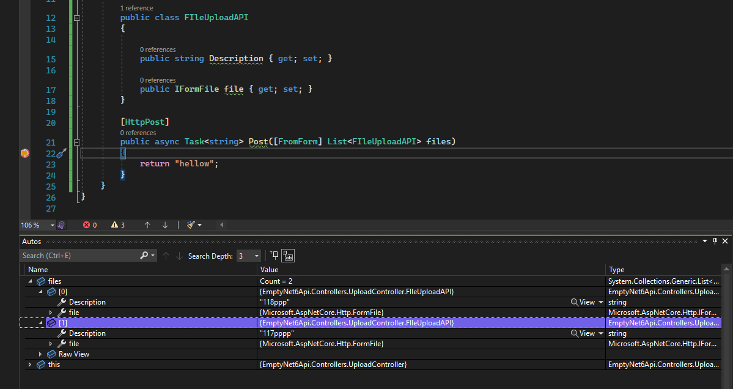Click the wrench icon of the 117pppp Description
This screenshot has height=389, width=733.
(x=62, y=333)
